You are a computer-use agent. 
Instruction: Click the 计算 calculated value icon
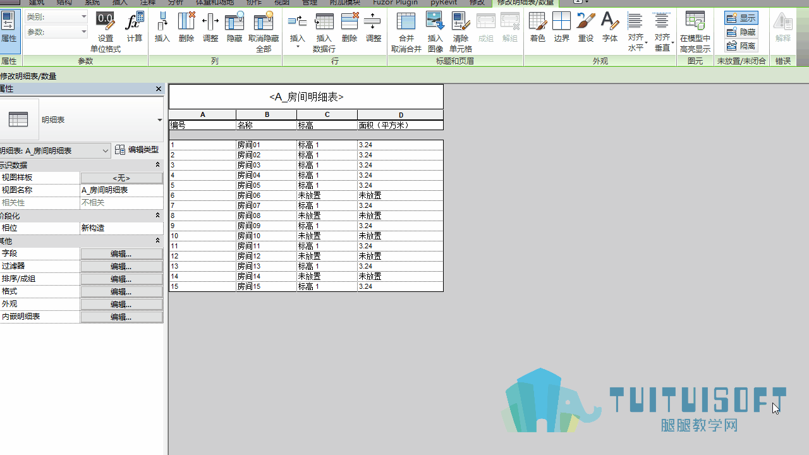[x=135, y=27]
